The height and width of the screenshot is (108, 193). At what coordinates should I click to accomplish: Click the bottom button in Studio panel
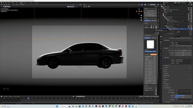(150, 16)
